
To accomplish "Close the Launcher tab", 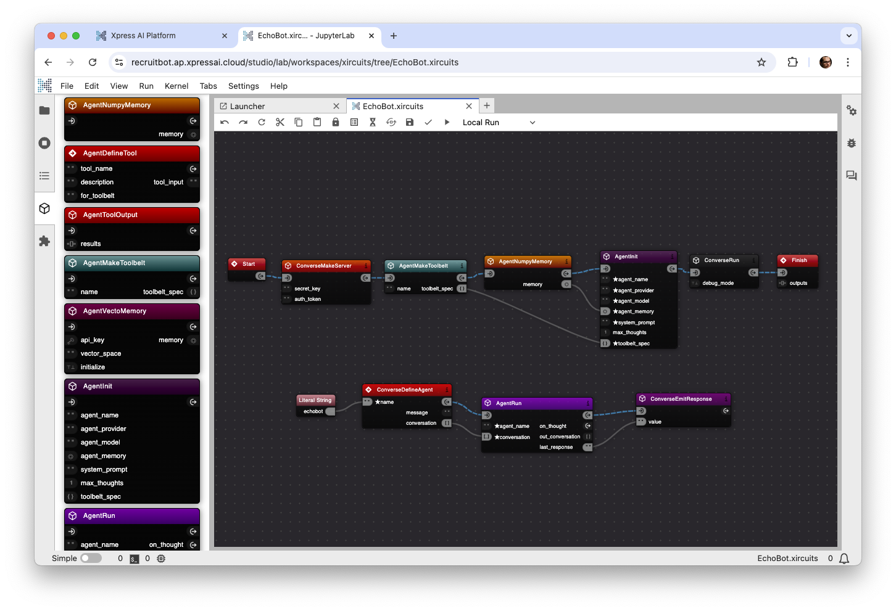I will coord(336,106).
